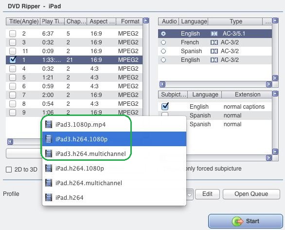This screenshot has height=230, width=285.
Task: Click the green arrow icon on Start
Action: point(238,221)
